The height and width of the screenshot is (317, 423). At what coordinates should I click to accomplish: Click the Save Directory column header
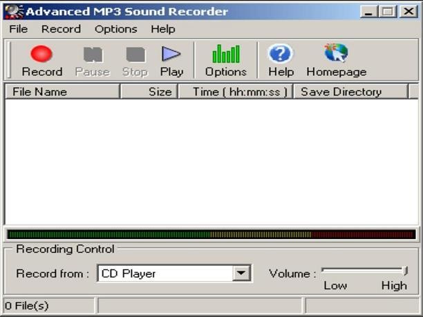350,92
